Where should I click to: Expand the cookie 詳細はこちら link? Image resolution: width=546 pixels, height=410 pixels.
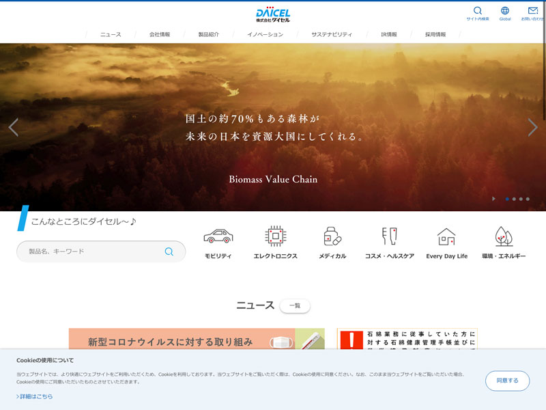[35, 396]
